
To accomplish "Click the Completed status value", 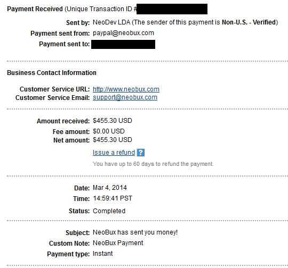I will point(109,211).
